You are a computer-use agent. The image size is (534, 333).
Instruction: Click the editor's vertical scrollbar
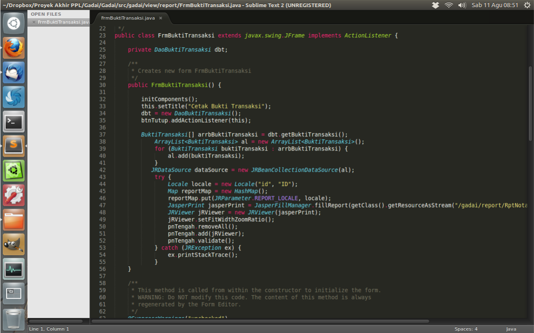pyautogui.click(x=530, y=102)
